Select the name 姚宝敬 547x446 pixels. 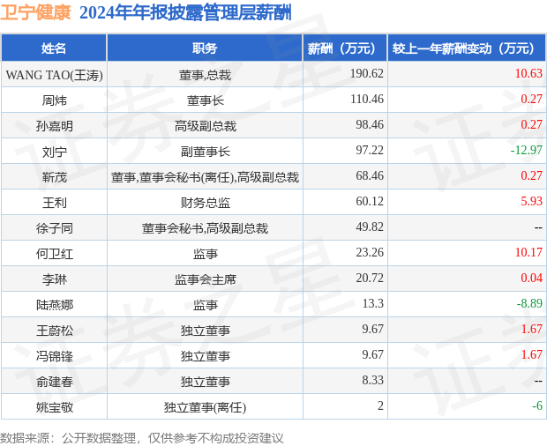pos(54,407)
